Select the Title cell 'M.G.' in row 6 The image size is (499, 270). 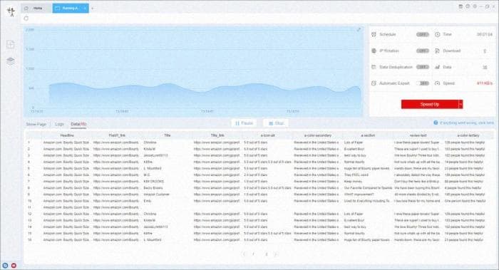click(147, 175)
